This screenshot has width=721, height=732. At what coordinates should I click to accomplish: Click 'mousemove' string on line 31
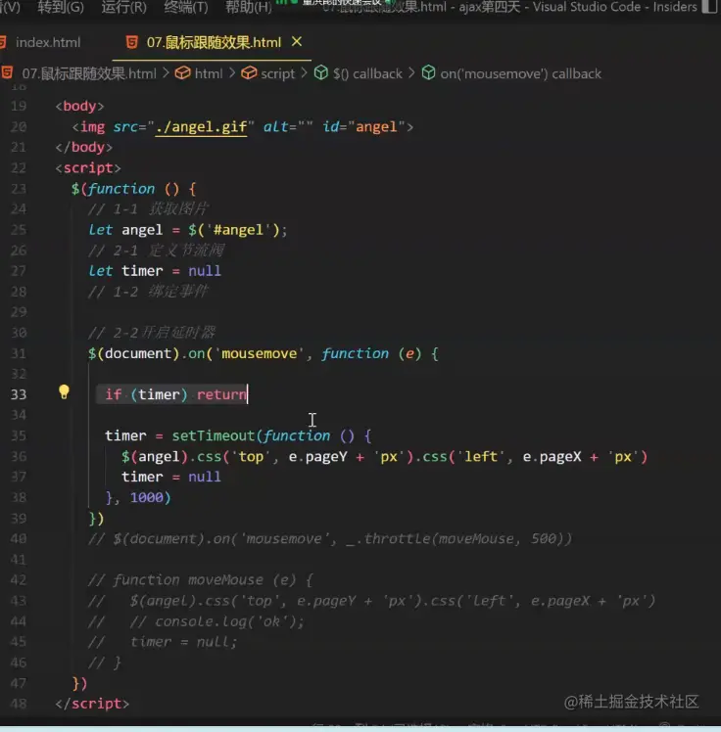pos(259,354)
